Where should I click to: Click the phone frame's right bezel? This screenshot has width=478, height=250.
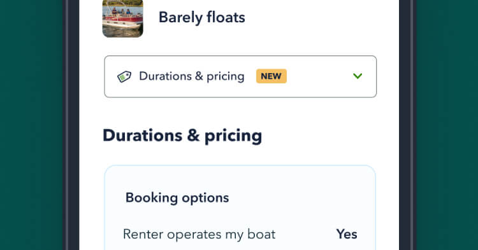click(408, 125)
